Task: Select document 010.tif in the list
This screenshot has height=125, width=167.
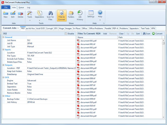Action: 88,106
